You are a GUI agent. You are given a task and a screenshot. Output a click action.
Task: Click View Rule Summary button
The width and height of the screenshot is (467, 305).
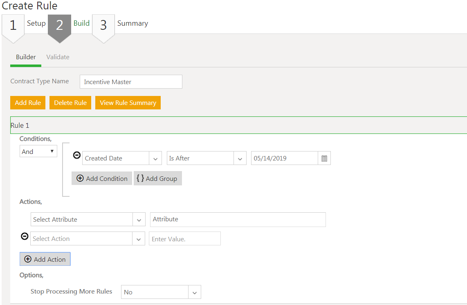click(128, 103)
